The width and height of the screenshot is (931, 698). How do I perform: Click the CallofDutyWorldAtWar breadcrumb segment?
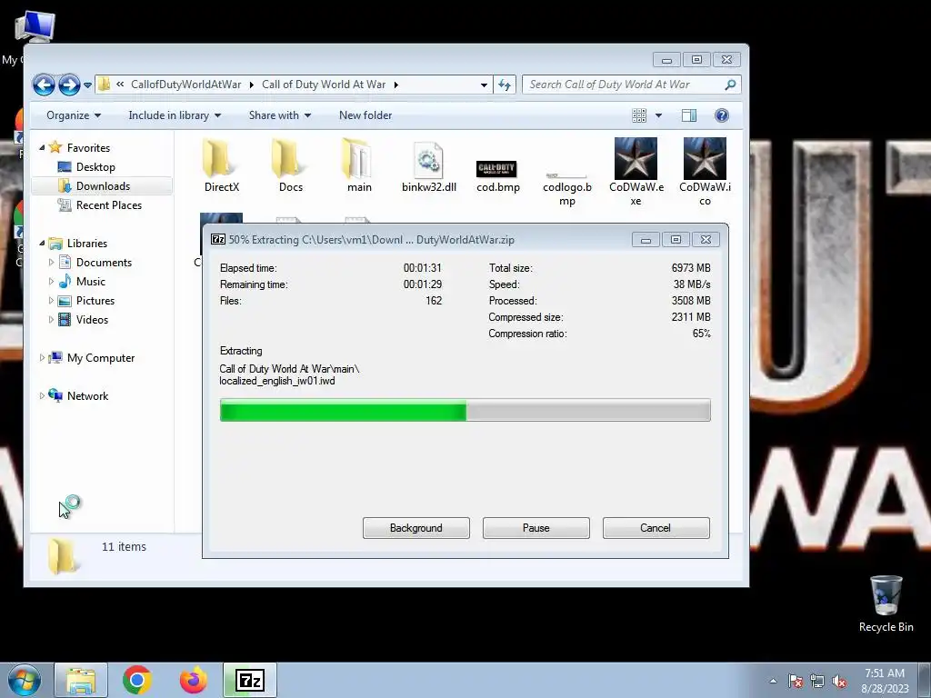[185, 85]
